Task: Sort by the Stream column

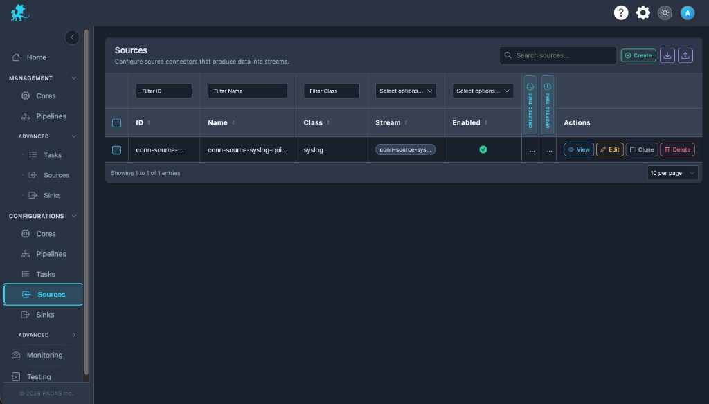Action: pyautogui.click(x=392, y=122)
